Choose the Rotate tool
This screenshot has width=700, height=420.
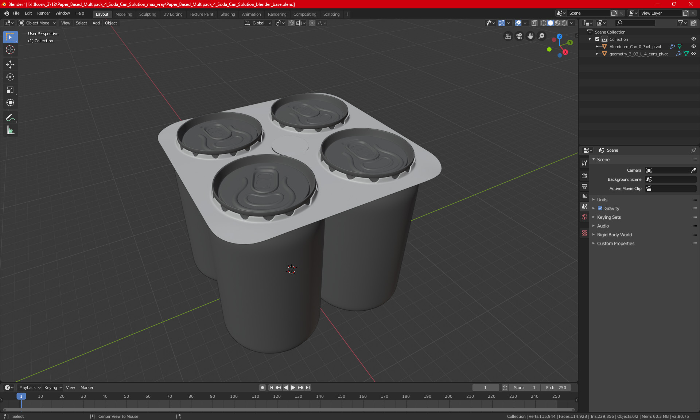10,77
